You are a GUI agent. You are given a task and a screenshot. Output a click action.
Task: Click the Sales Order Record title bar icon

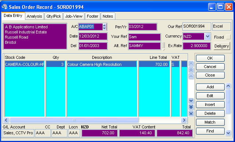point(5,7)
